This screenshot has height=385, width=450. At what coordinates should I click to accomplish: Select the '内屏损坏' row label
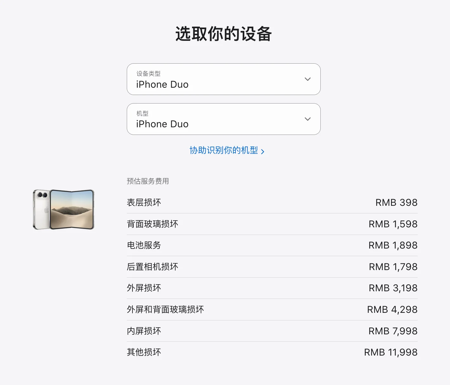click(144, 331)
